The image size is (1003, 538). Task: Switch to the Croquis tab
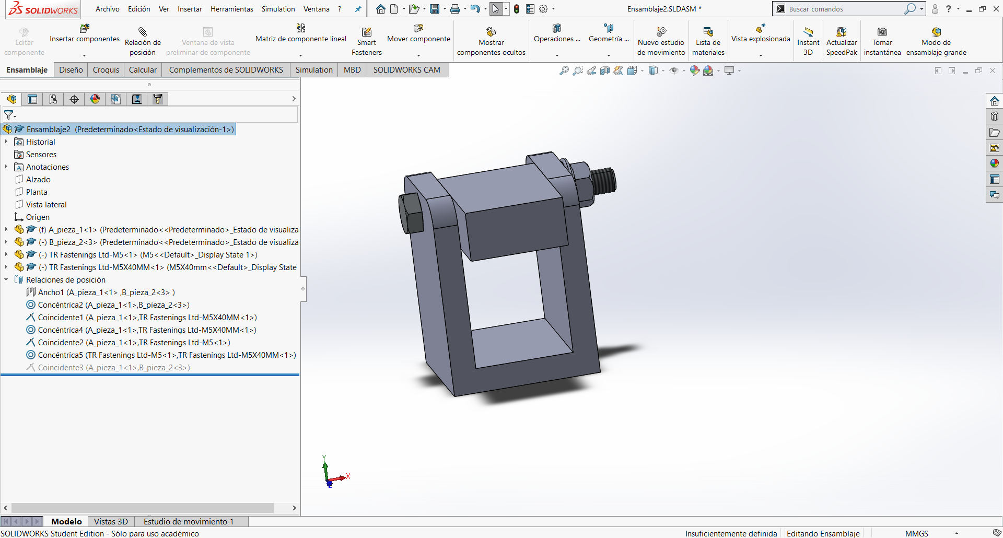[x=106, y=70]
